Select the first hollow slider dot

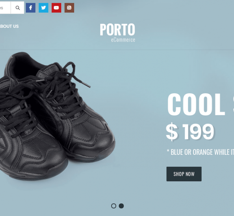point(113,206)
